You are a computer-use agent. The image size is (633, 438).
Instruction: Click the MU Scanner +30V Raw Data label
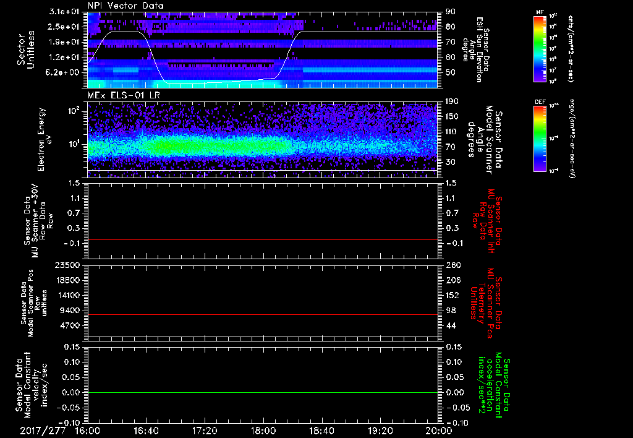38,221
